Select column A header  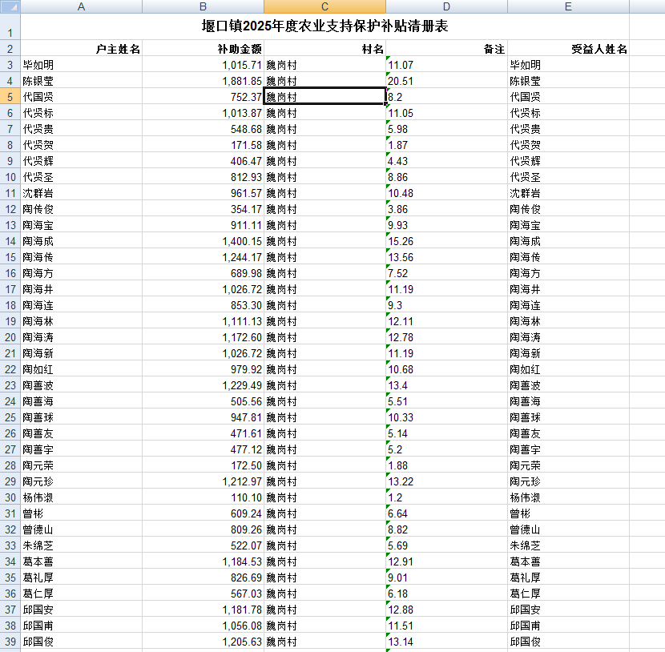(x=81, y=6)
